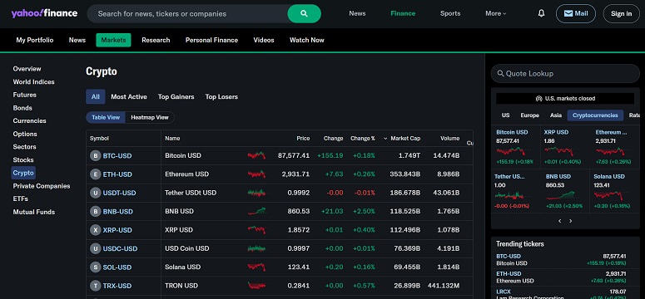This screenshot has height=299, width=645.
Task: Expand the More menu in header
Action: 496,13
